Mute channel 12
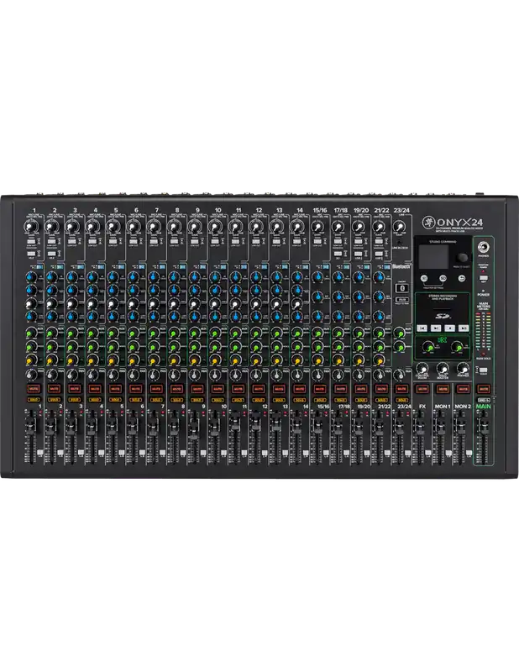This screenshot has height=672, width=519. pos(259,389)
